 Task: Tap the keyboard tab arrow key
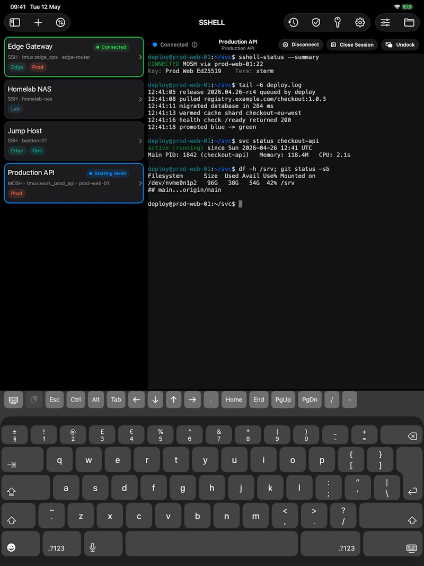pos(22,459)
